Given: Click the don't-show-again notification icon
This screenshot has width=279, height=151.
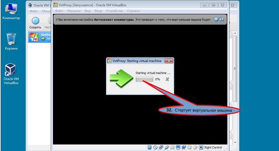Looking at the screenshot, I should tap(221, 19).
